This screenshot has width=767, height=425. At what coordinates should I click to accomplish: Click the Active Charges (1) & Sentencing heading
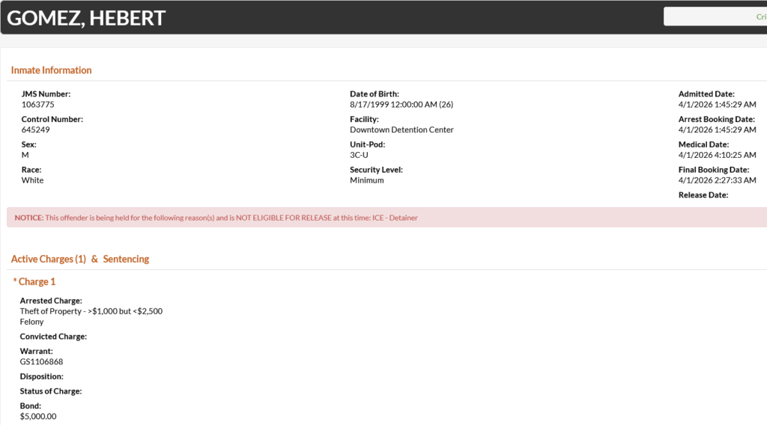[80, 259]
